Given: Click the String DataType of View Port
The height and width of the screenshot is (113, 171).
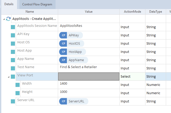Looking at the screenshot, I should click(x=156, y=77).
